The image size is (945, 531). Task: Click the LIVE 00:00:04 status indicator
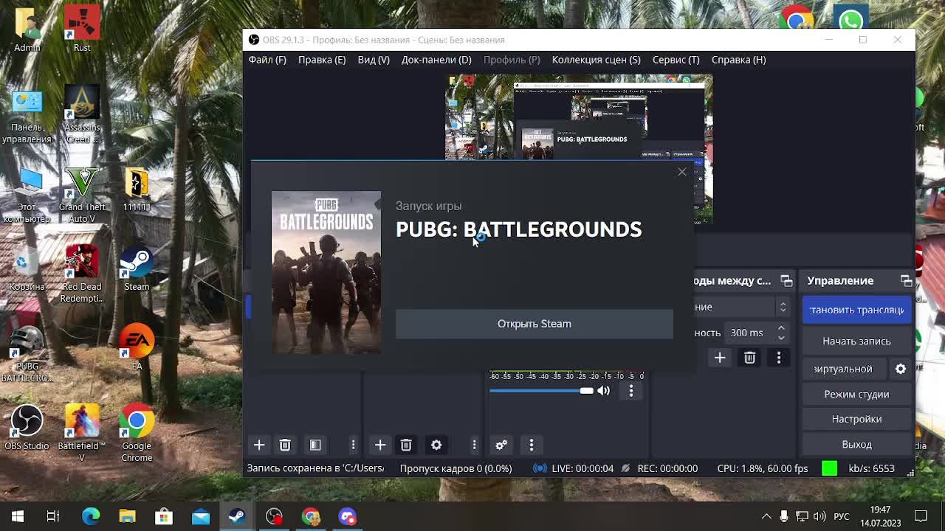tap(573, 468)
